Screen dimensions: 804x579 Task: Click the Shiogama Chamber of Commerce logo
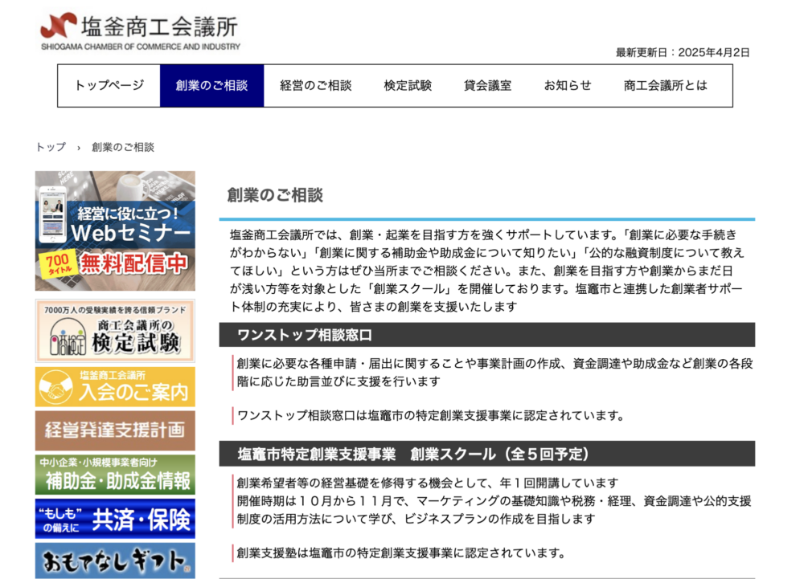click(x=140, y=32)
